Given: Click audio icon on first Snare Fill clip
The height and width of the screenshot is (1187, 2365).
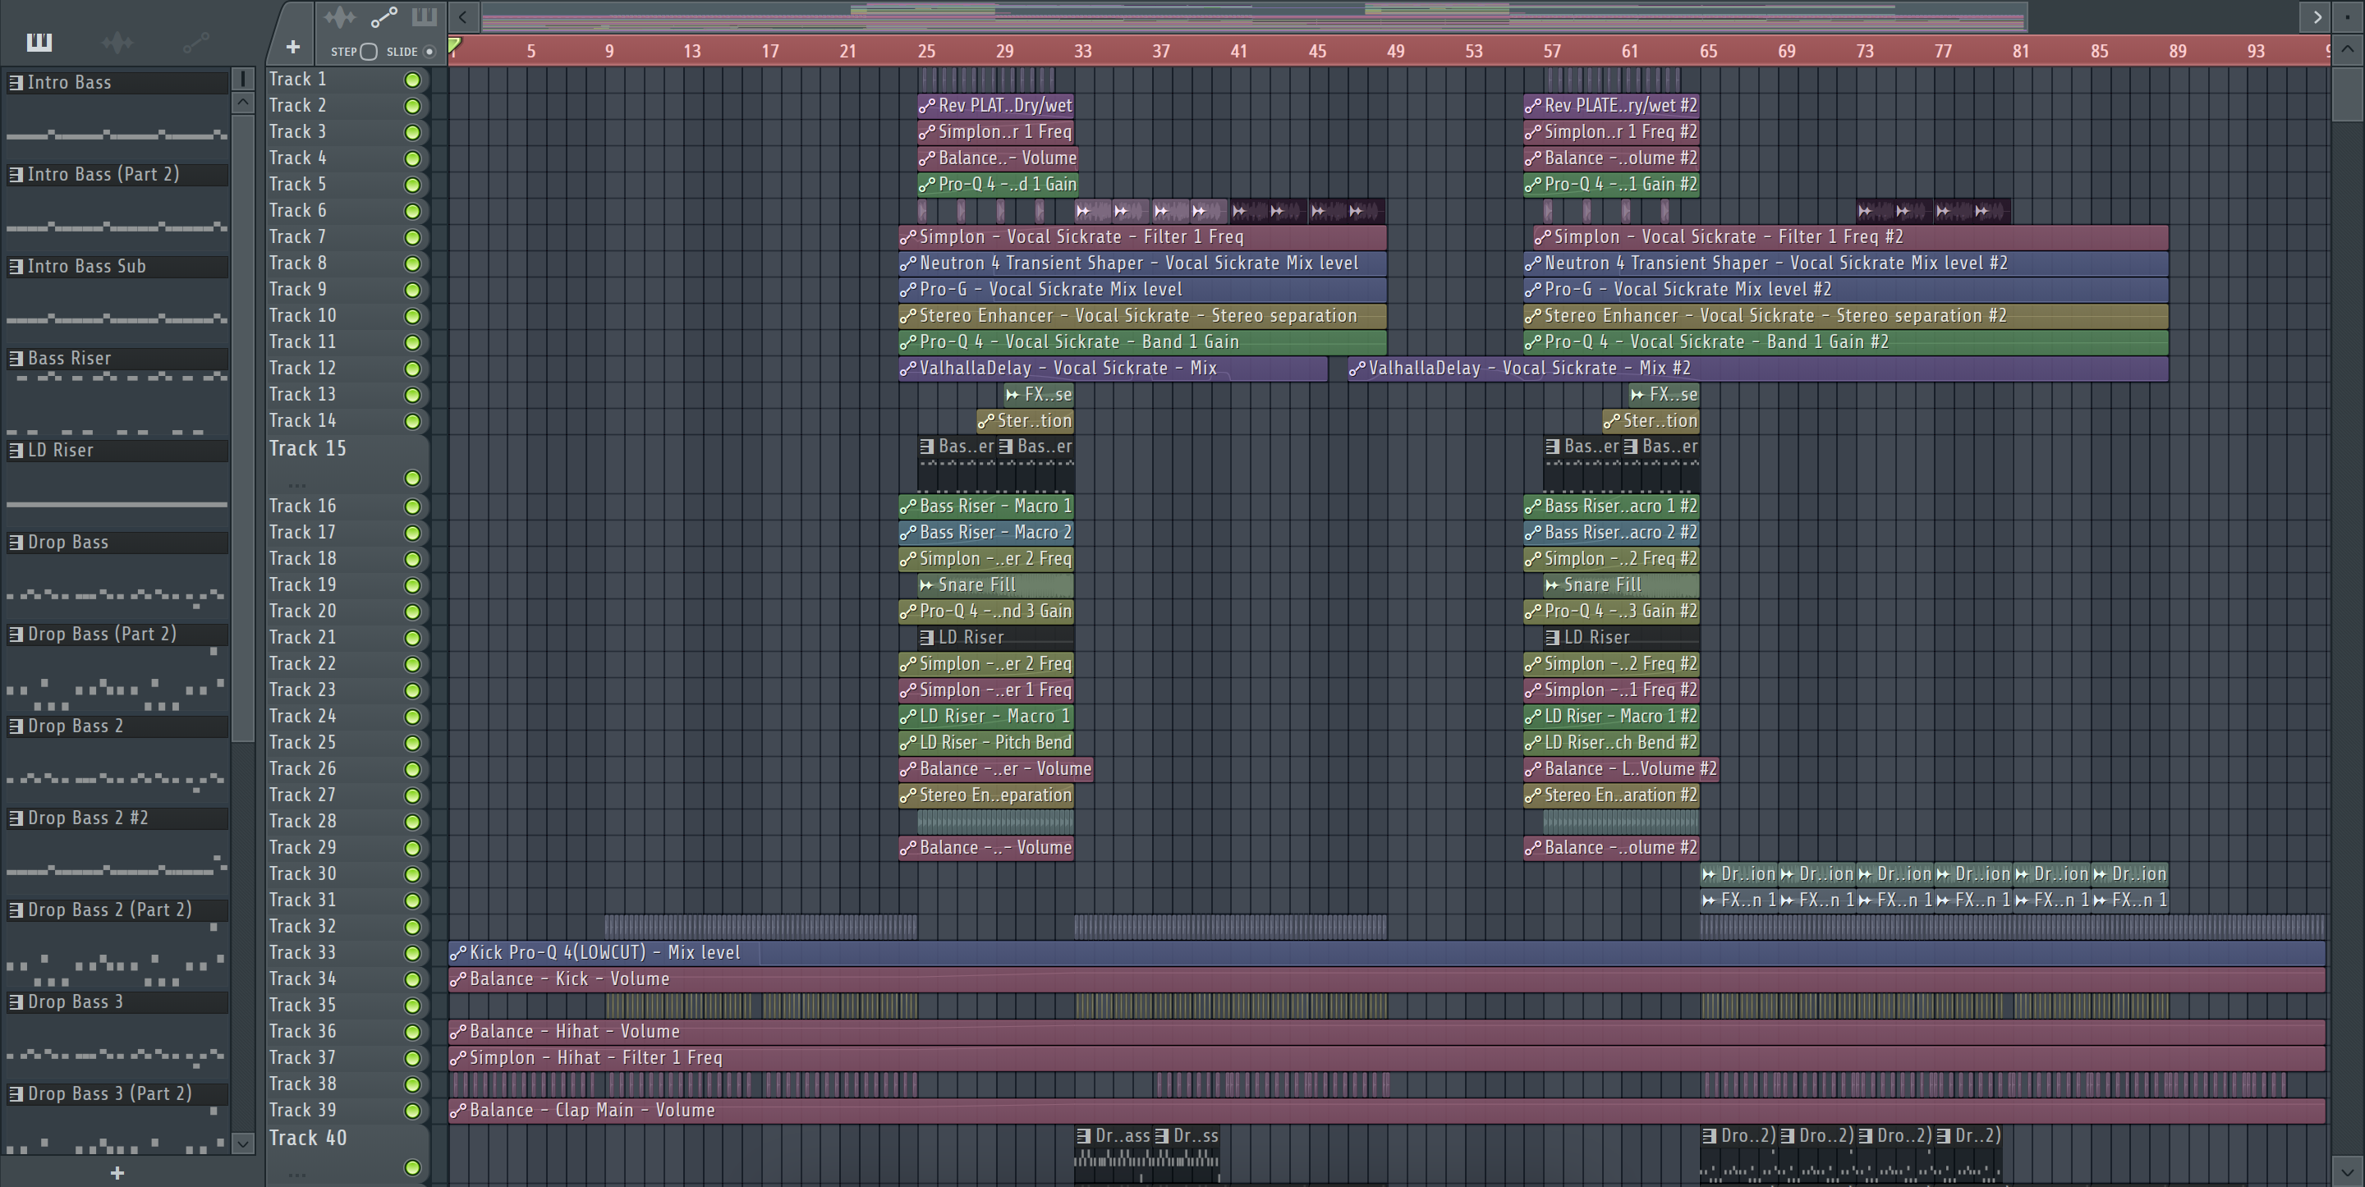Looking at the screenshot, I should pos(926,585).
